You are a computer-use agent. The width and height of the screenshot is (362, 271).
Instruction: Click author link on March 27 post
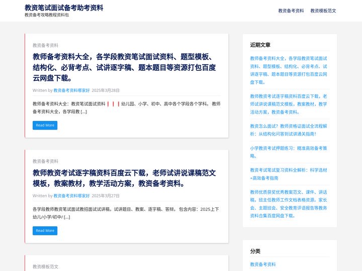[71, 196]
